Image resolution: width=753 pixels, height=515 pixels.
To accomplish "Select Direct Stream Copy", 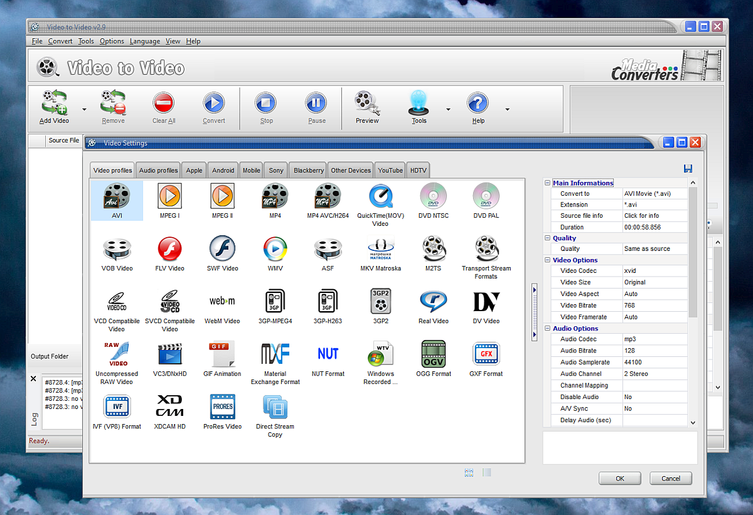I will click(x=275, y=416).
